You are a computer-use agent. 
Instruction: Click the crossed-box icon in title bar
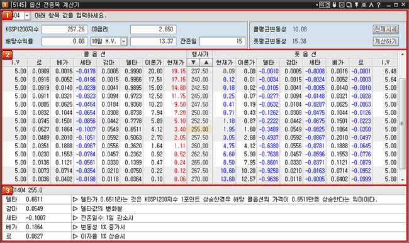coord(342,4)
